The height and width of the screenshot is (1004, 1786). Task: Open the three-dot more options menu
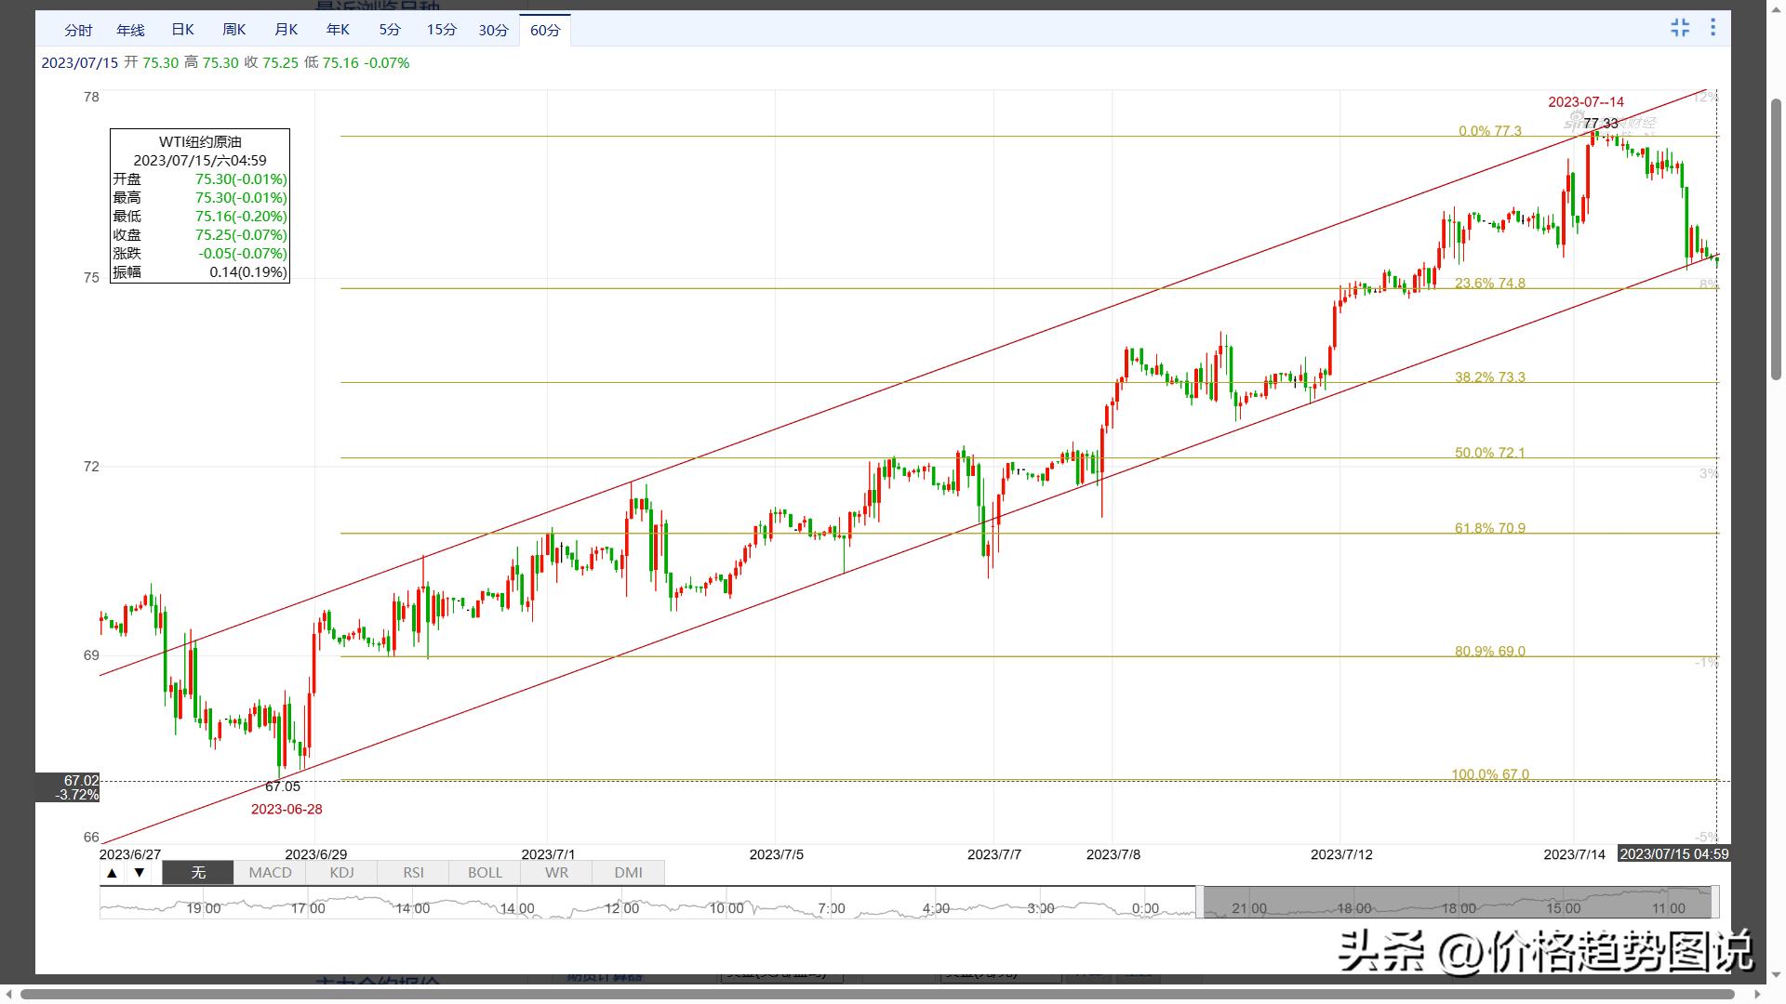pyautogui.click(x=1713, y=28)
